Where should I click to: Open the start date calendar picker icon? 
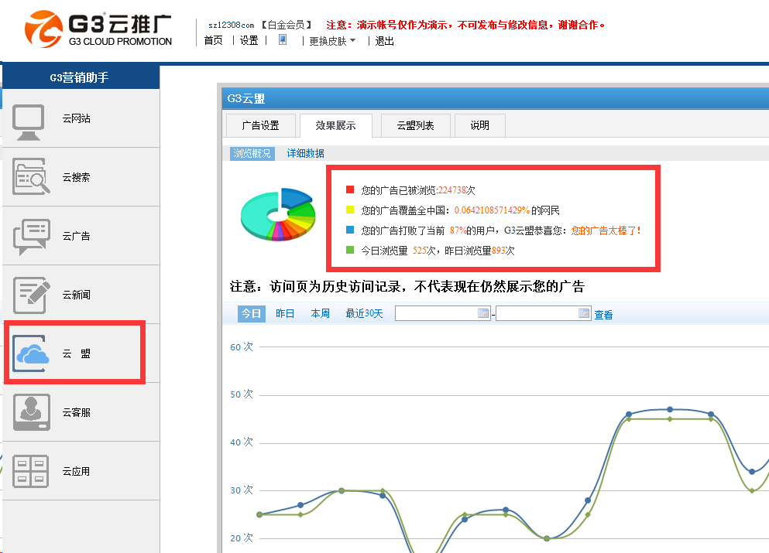point(483,313)
